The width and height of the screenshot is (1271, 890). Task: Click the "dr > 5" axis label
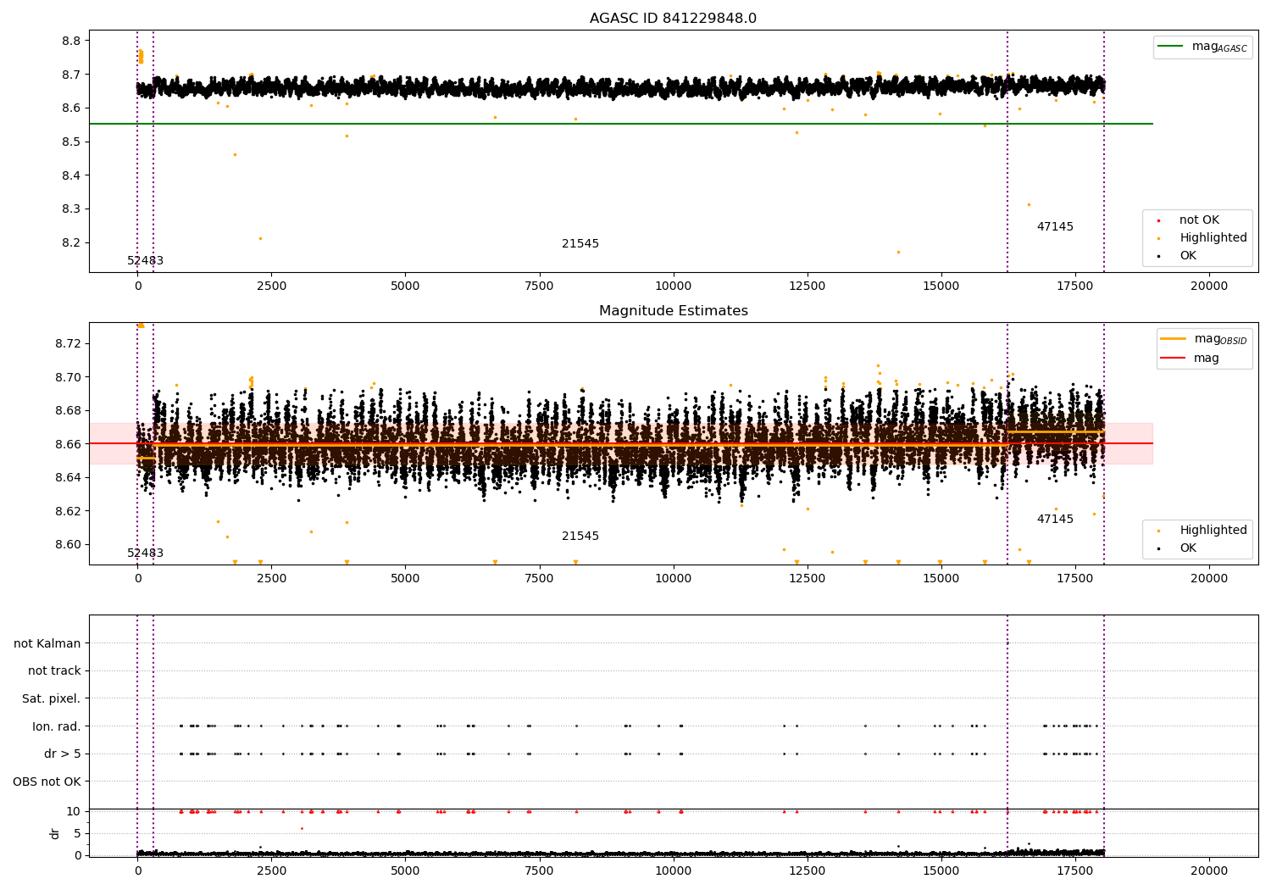(63, 754)
